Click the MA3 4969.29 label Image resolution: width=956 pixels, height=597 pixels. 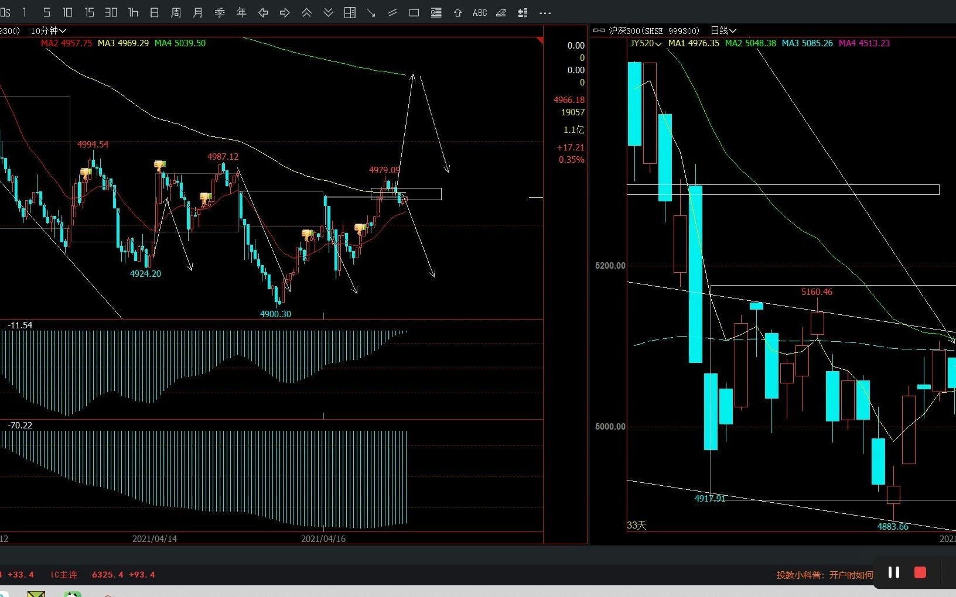pos(123,43)
